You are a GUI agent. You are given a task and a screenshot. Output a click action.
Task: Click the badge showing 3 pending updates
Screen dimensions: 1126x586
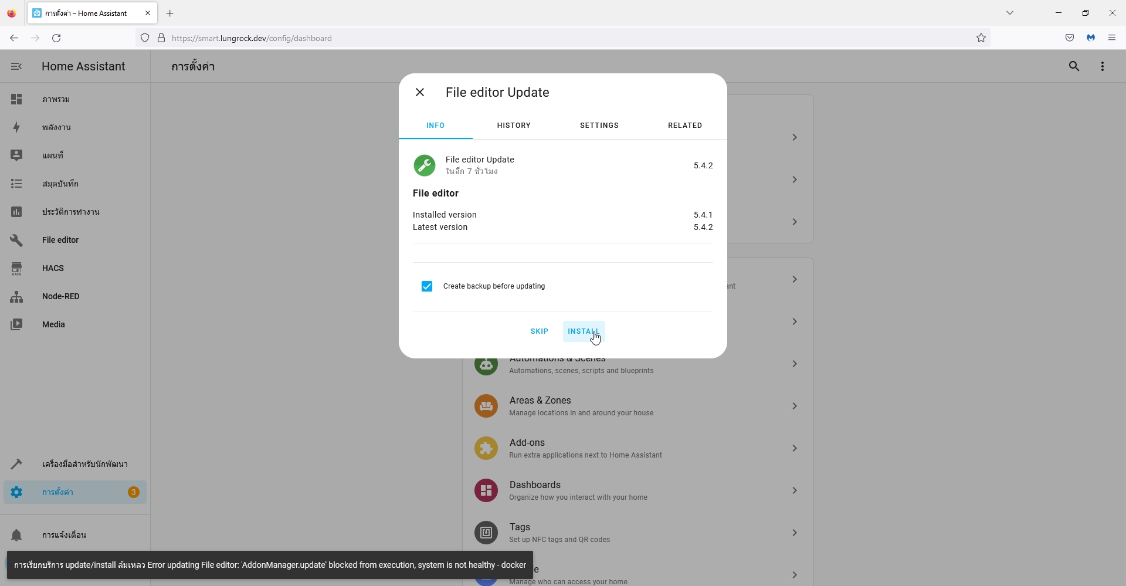[134, 492]
